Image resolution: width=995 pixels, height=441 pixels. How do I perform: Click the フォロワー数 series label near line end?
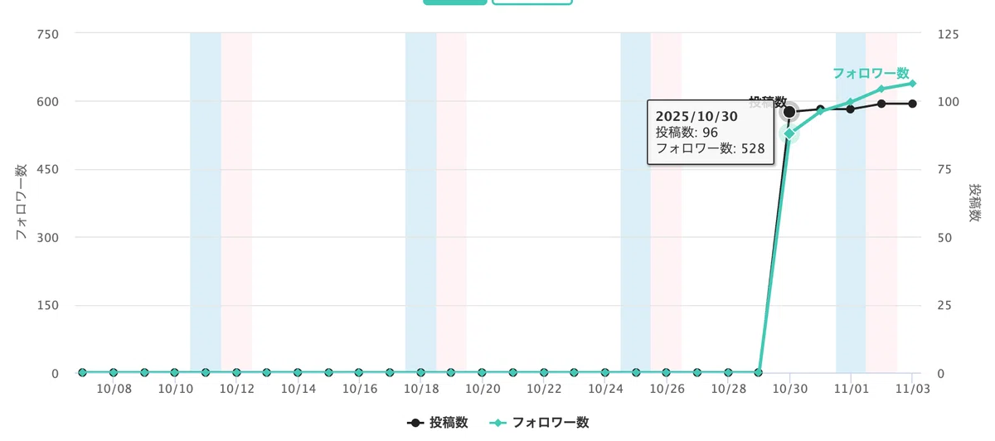[x=871, y=73]
